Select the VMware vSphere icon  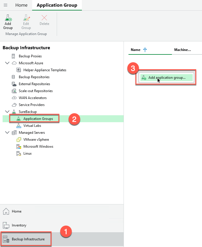tap(19, 140)
